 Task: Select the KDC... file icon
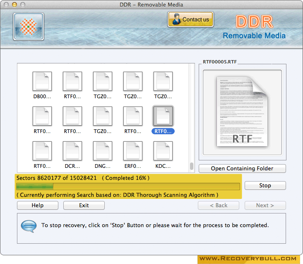coord(163,151)
